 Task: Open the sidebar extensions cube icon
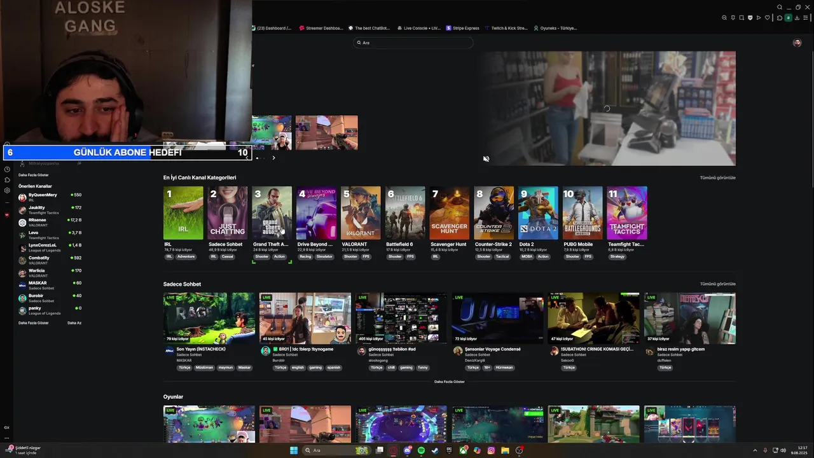pyautogui.click(x=7, y=180)
